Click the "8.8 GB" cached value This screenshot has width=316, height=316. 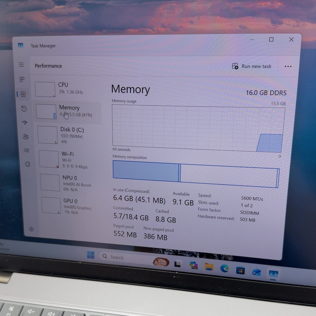click(x=166, y=219)
